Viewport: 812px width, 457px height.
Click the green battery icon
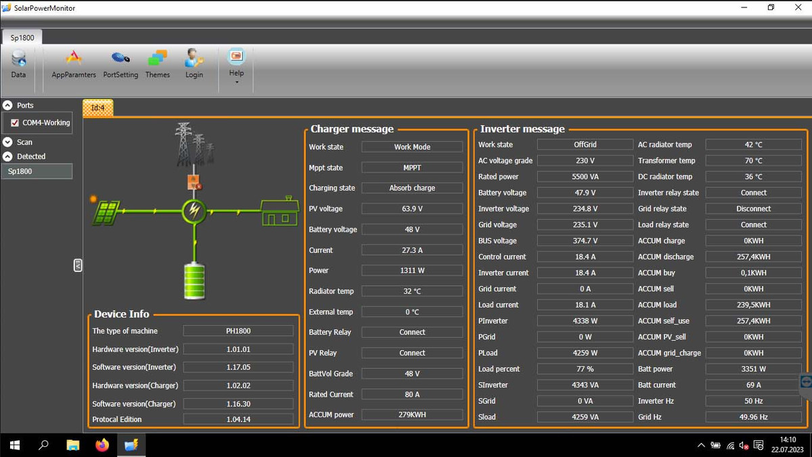pos(194,281)
